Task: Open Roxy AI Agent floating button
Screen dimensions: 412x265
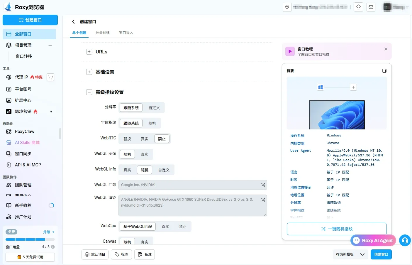Action: [x=373, y=240]
